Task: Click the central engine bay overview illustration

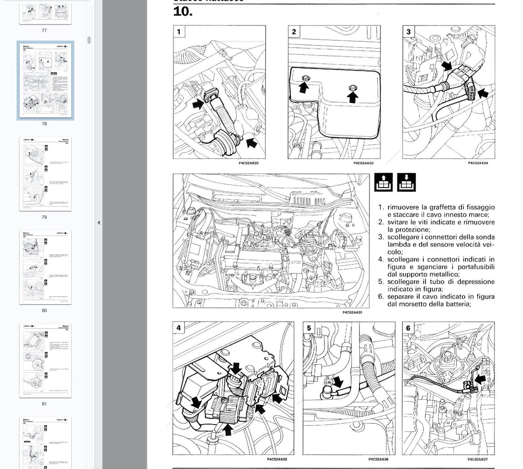Action: (271, 241)
